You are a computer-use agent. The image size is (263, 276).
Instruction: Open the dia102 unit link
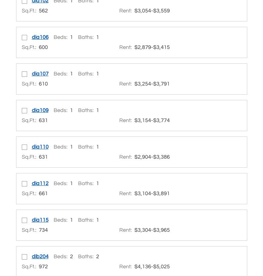point(40,2)
